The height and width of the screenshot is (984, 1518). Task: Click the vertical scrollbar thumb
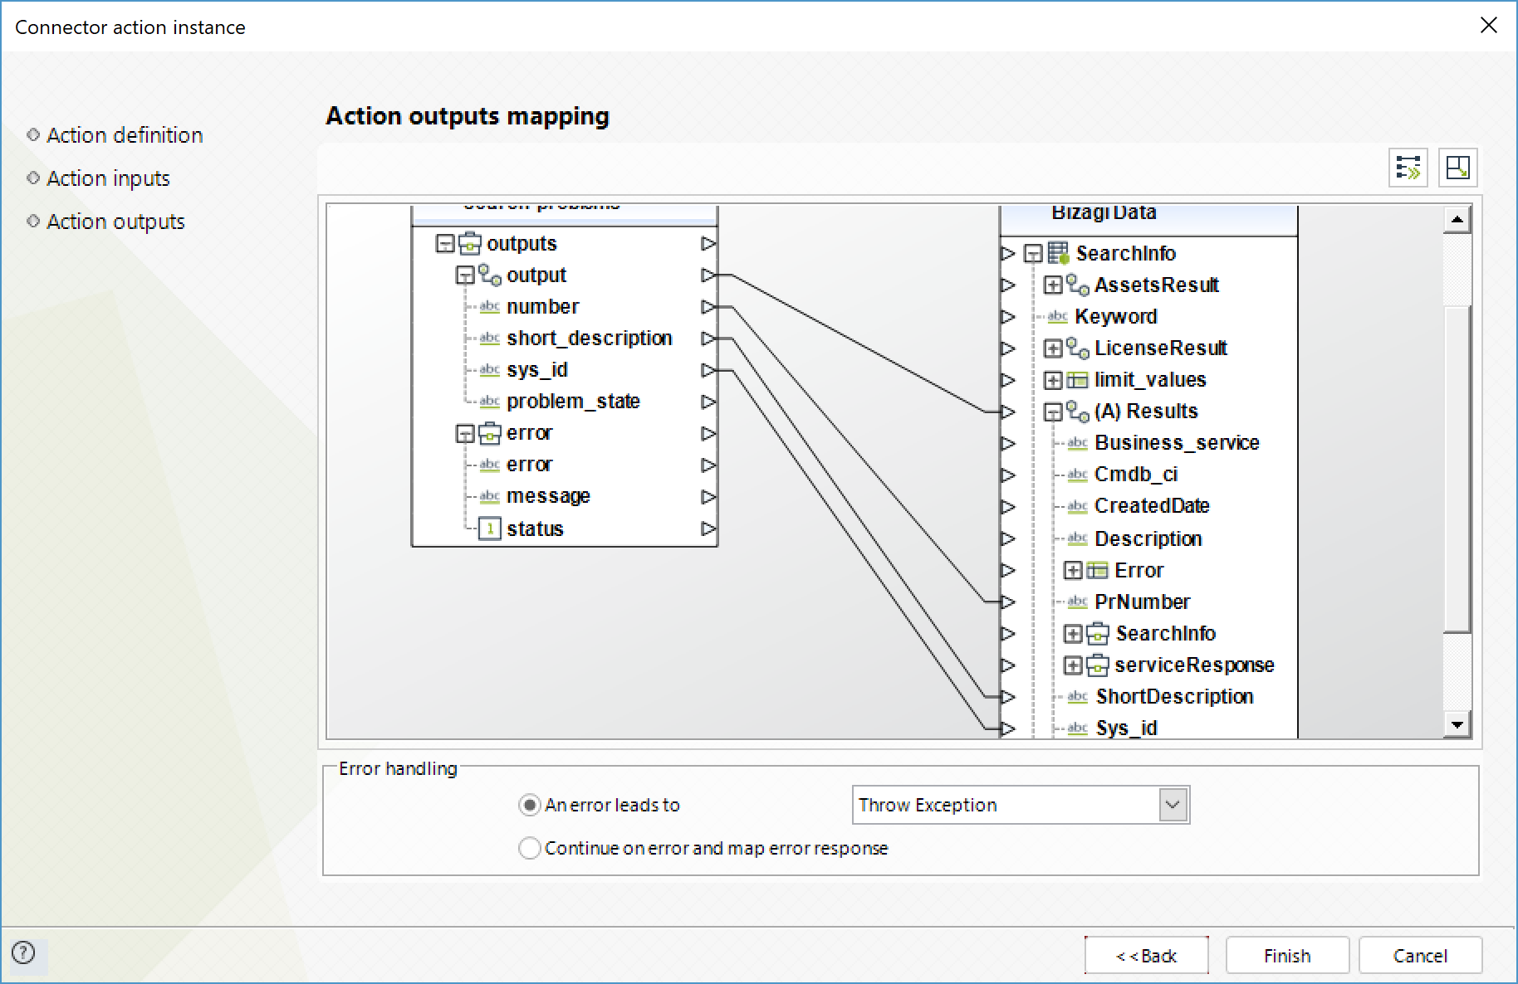1457,469
